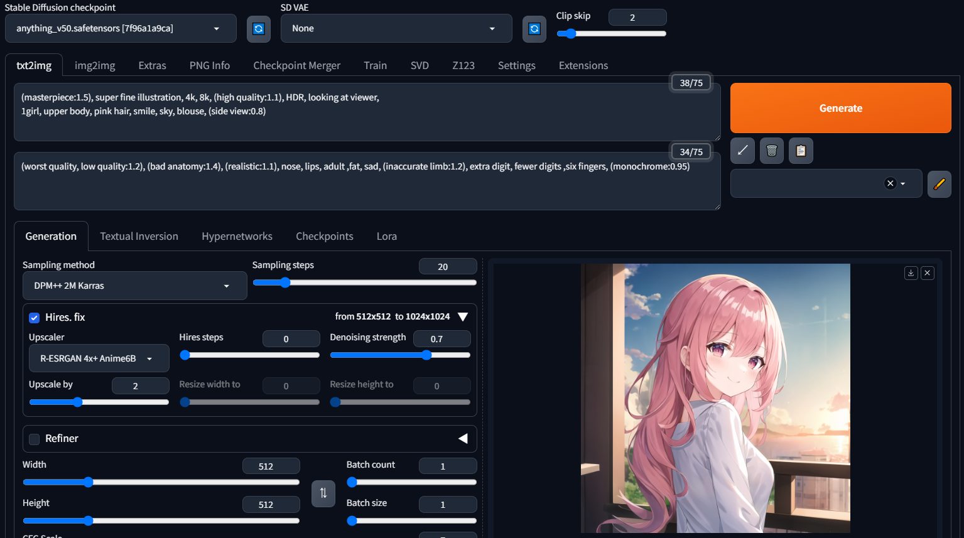The width and height of the screenshot is (964, 538).
Task: Swap width and height values
Action: [323, 493]
